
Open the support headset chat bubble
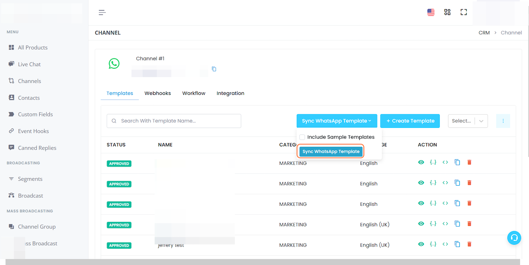pyautogui.click(x=514, y=238)
